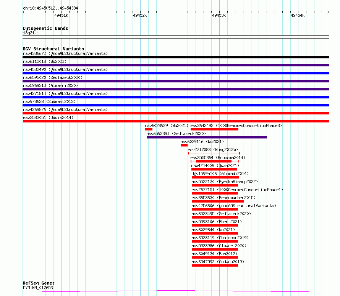The image size is (340, 296).
Task: Open nsv3049174 (Fan2017) label
Action: (214, 254)
